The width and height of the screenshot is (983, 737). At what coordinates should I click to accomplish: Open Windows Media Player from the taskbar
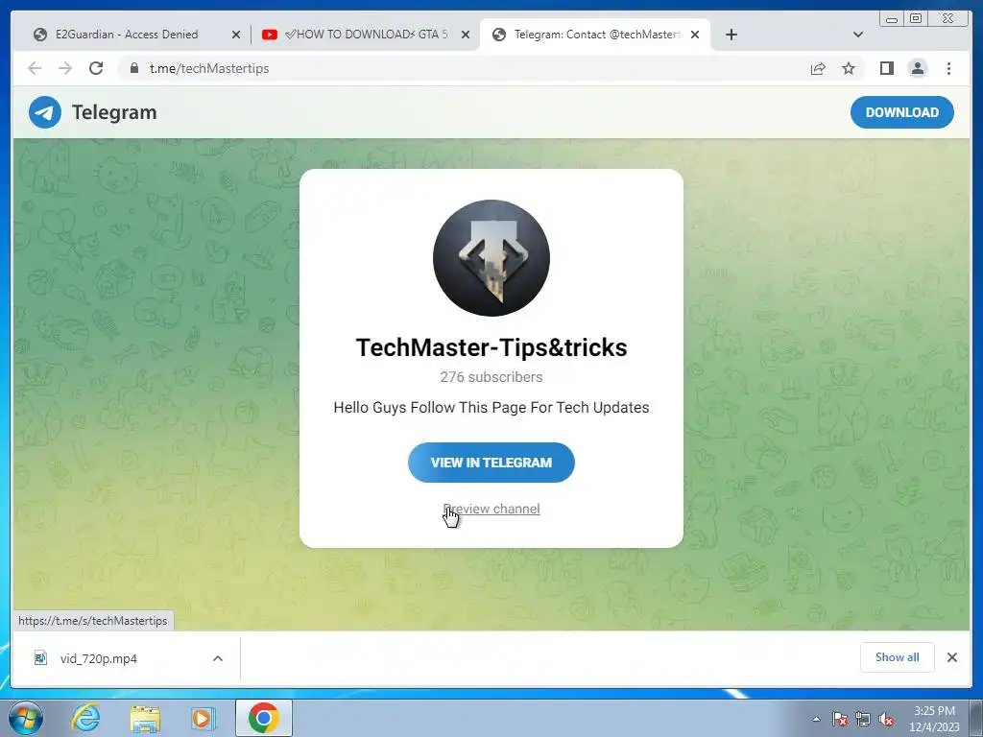coord(203,718)
